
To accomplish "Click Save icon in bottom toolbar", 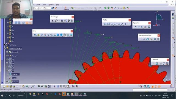I will click(10, 86).
